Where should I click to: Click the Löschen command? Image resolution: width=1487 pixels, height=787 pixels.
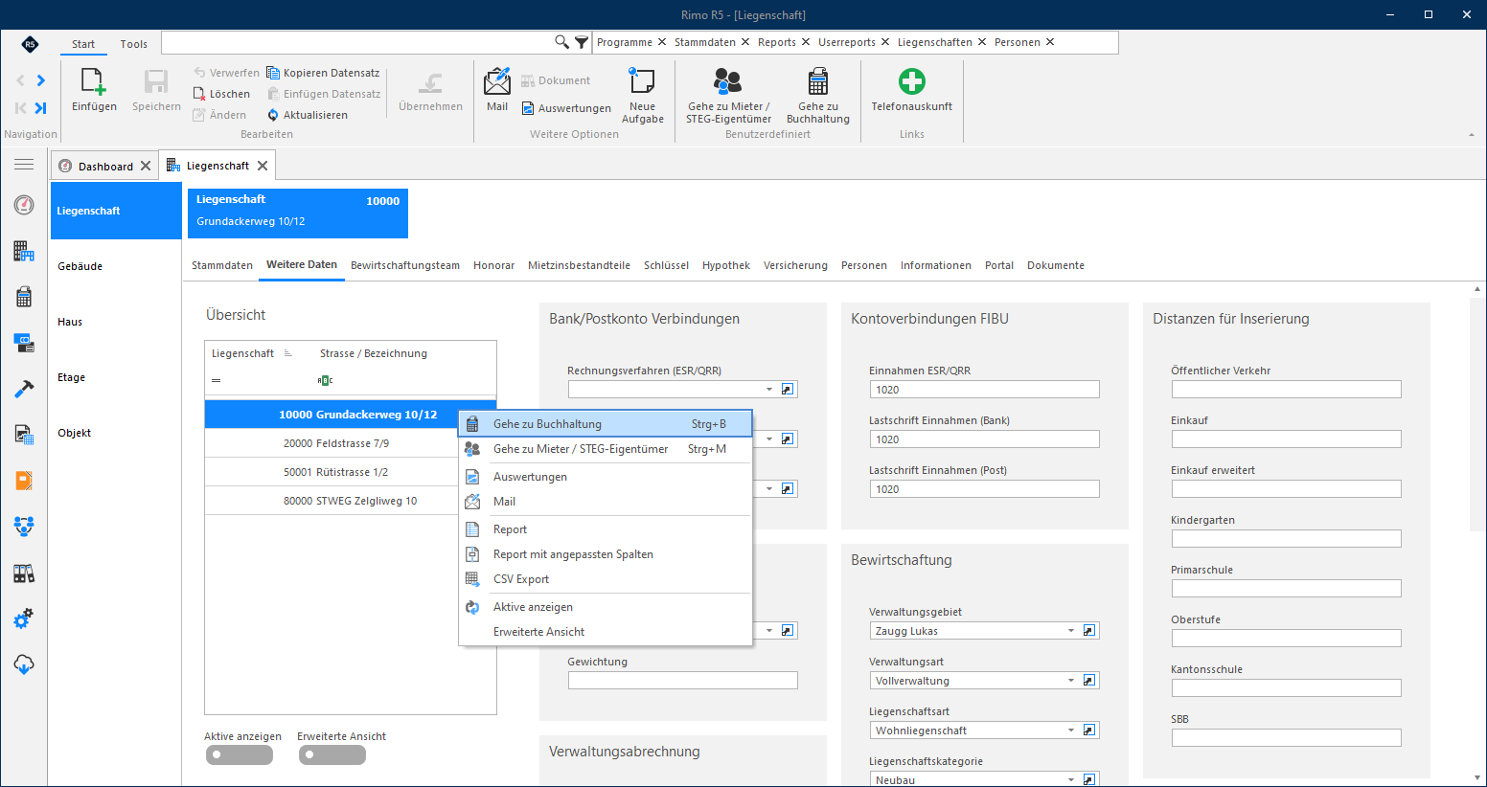click(221, 94)
